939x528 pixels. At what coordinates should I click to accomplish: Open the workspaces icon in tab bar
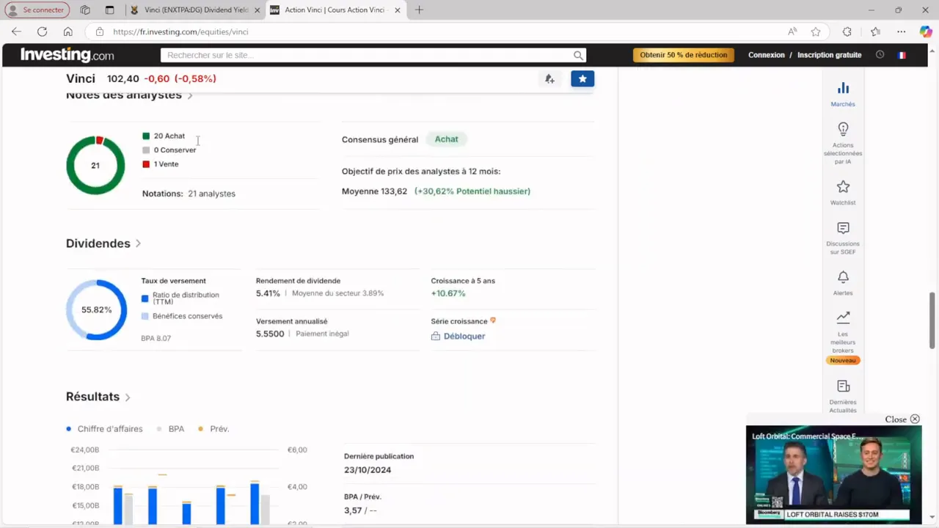coord(85,10)
